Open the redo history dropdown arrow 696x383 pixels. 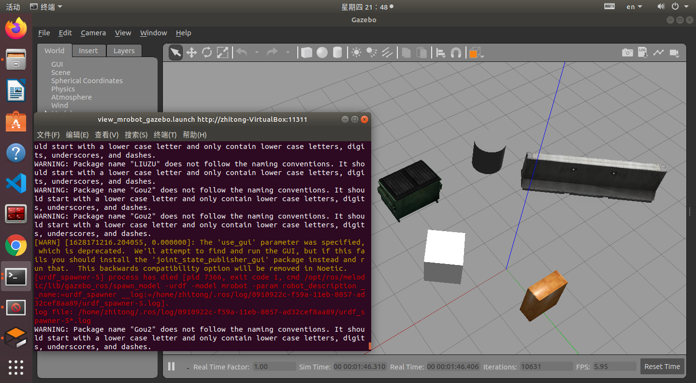tap(288, 52)
